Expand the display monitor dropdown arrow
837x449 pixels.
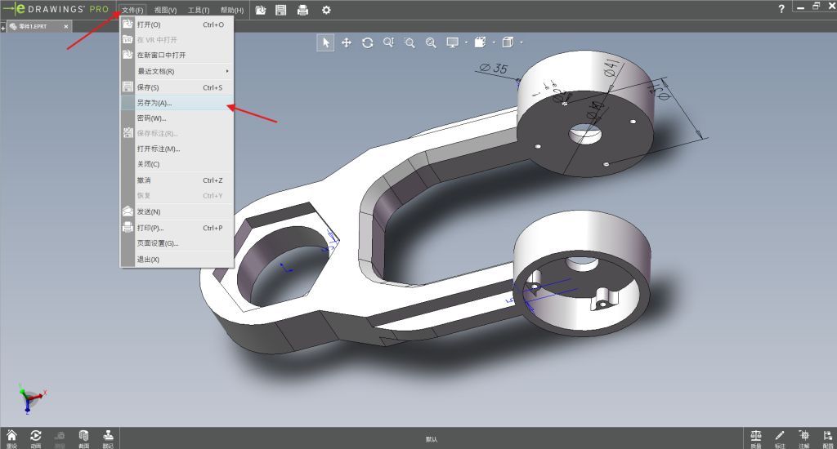coord(466,42)
